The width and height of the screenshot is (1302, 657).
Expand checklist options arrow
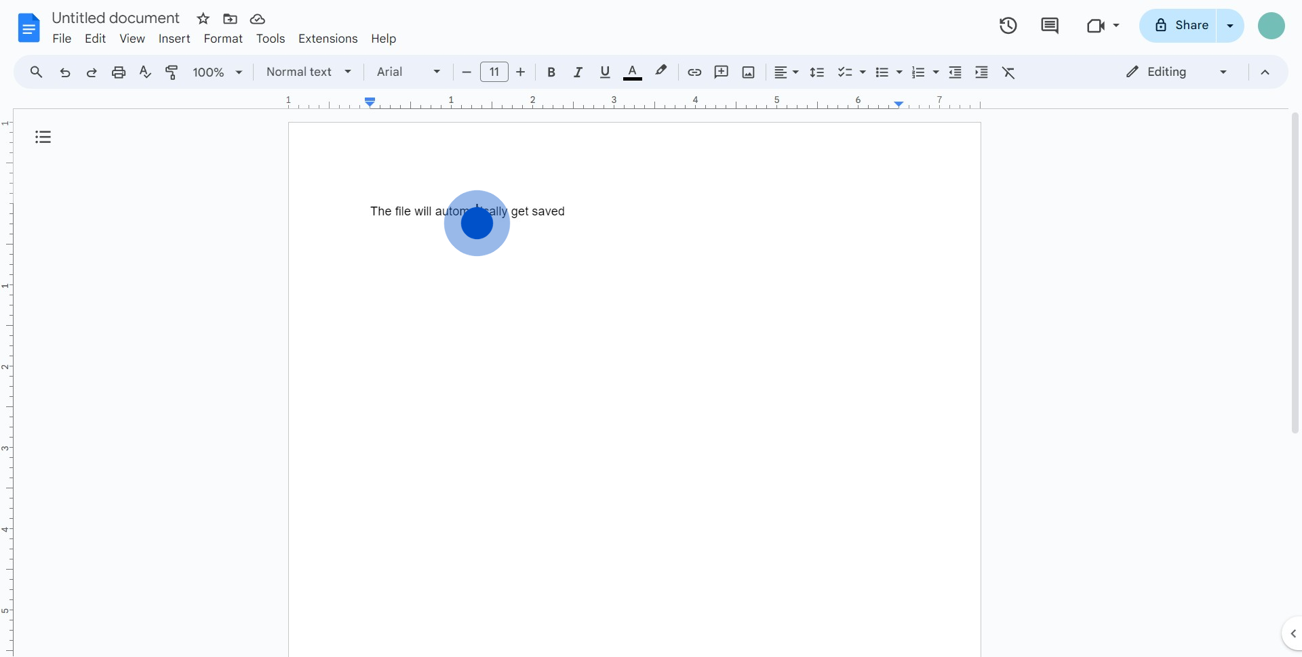pyautogui.click(x=863, y=72)
